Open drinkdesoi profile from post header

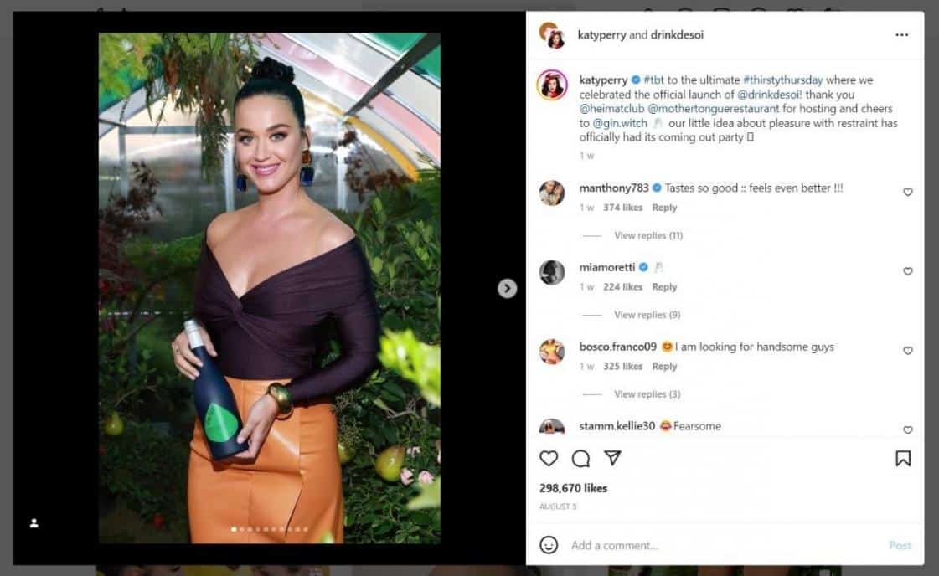tap(677, 34)
